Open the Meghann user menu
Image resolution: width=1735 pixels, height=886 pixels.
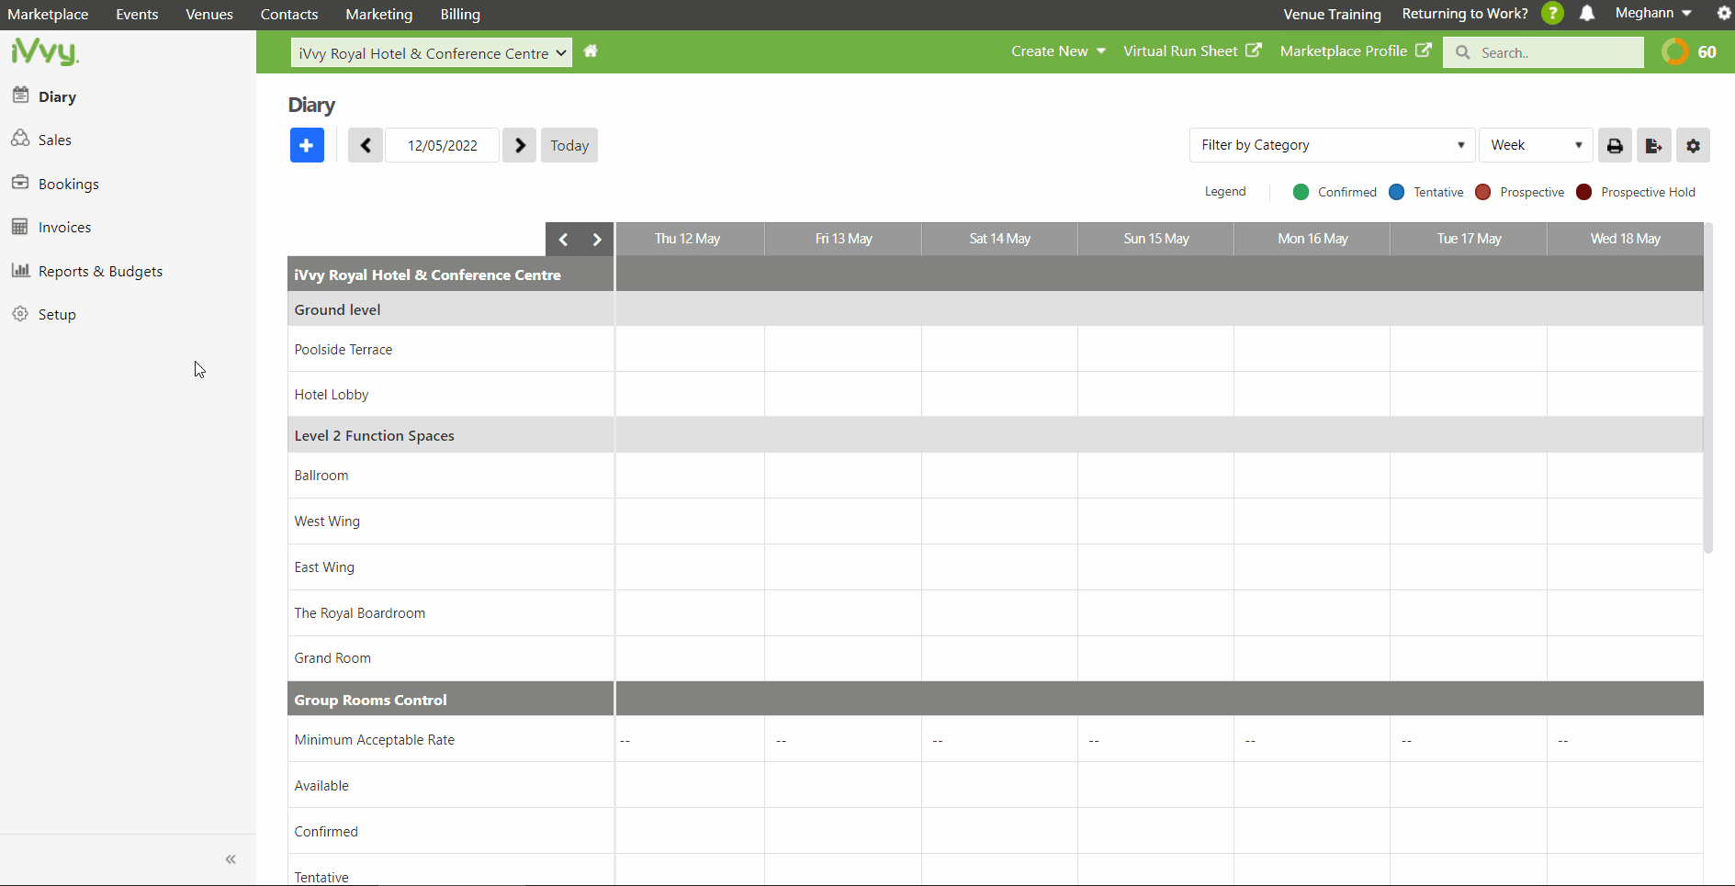pos(1653,13)
